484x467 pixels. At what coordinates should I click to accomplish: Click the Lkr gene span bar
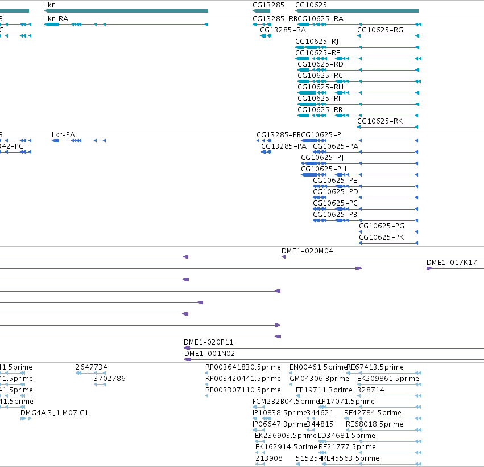pos(126,11)
